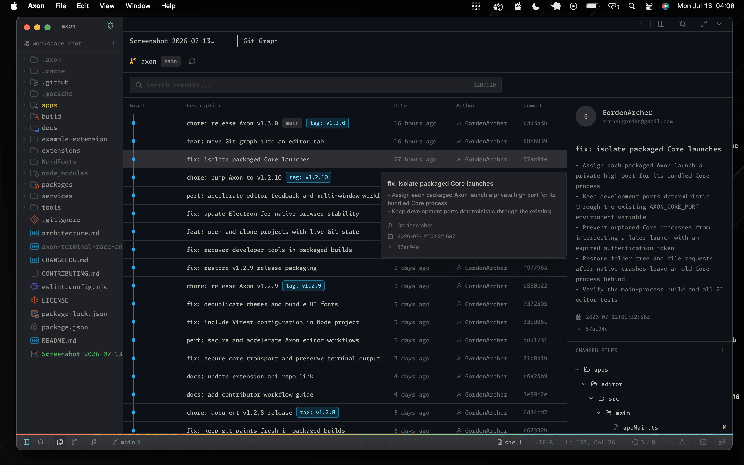This screenshot has width=744, height=465.
Task: Click the UTF-8 encoding indicator
Action: coord(544,442)
